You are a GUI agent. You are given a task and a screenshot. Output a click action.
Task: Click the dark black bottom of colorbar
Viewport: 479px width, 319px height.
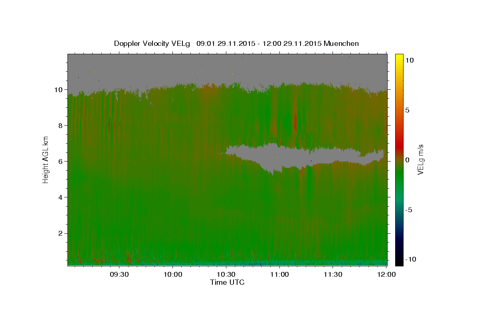coord(399,262)
